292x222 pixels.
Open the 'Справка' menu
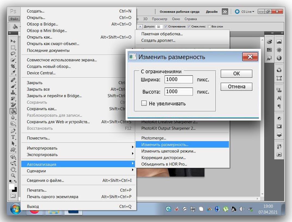191,19
